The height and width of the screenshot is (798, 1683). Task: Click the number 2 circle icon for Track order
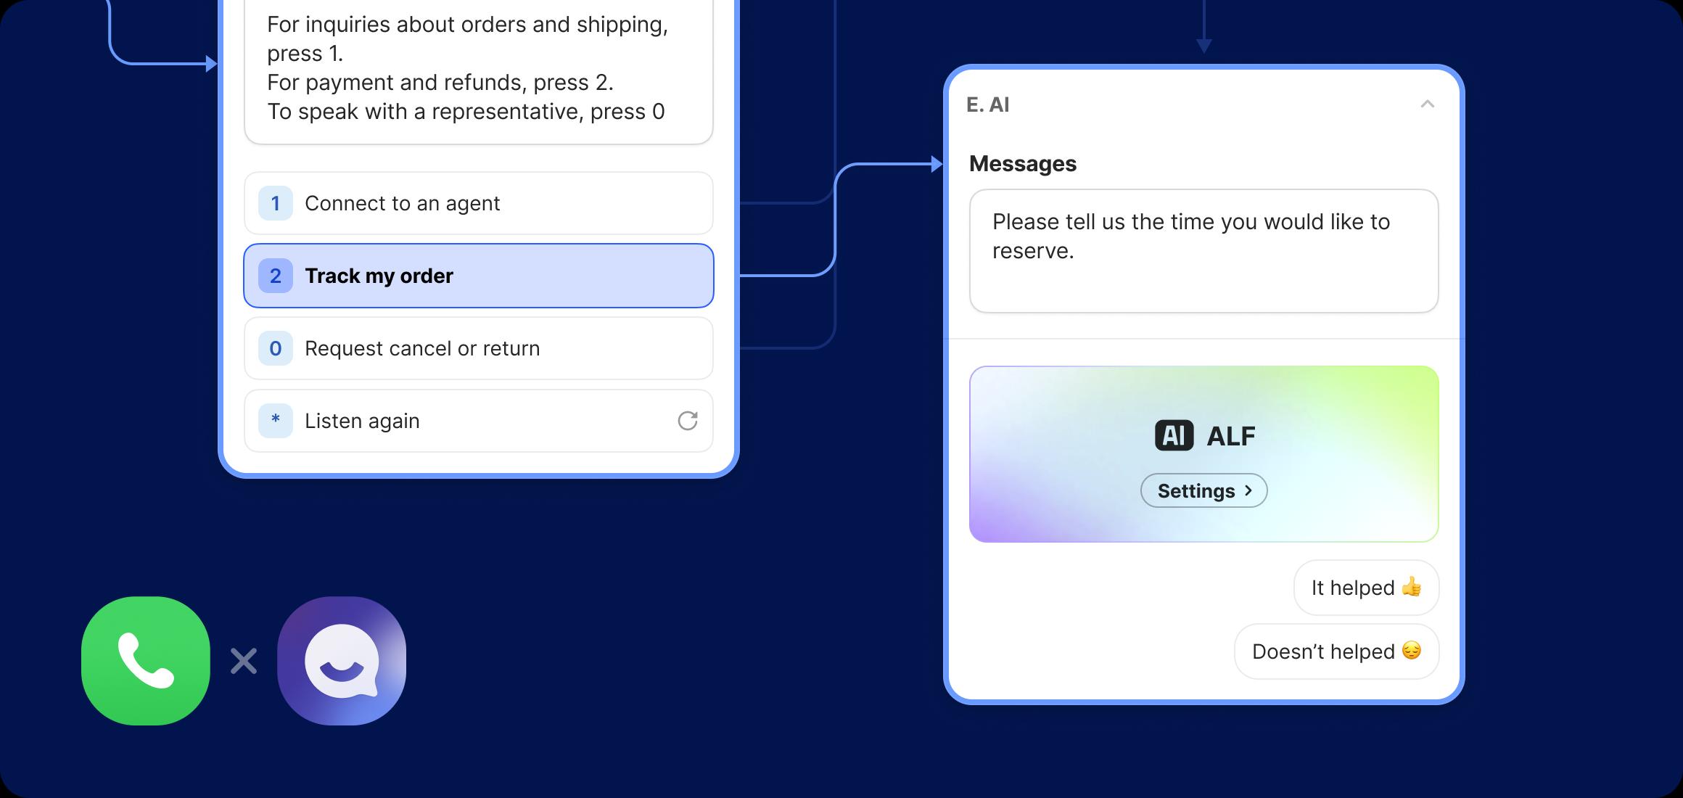(277, 275)
